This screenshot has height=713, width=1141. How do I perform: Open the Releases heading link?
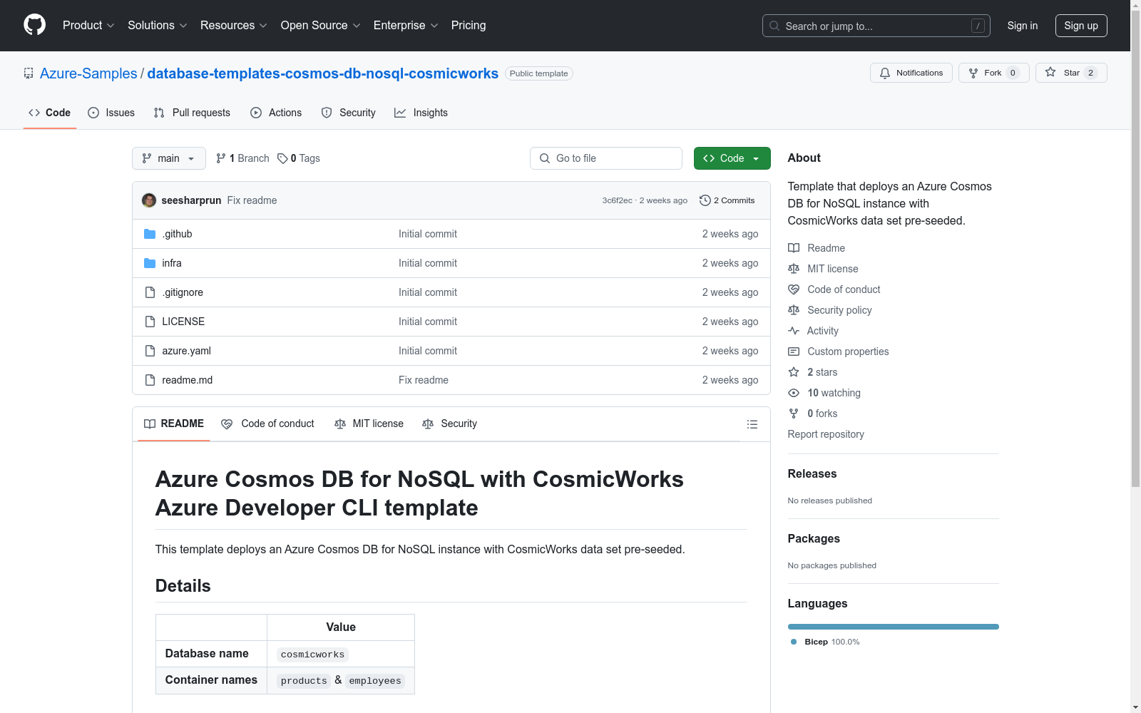812,473
